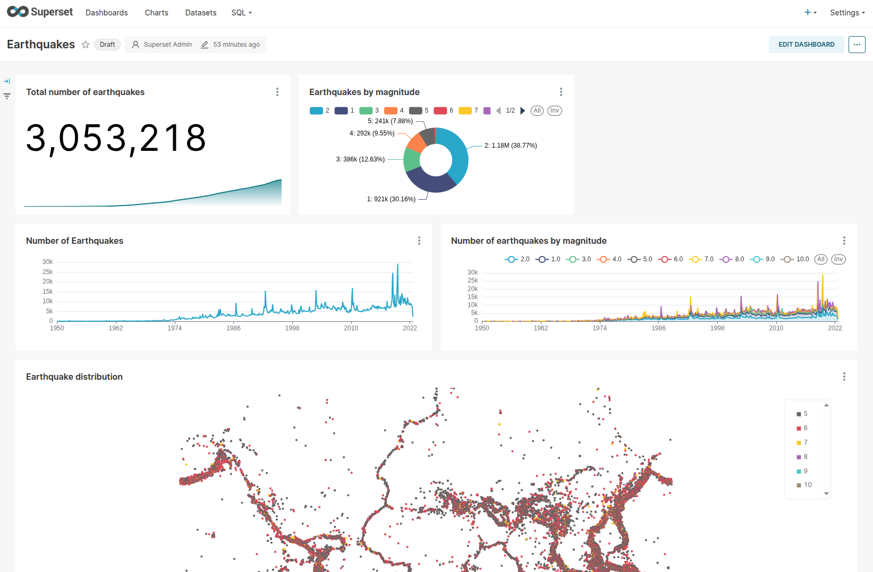Open Total number of earthquakes chart menu

click(x=277, y=92)
